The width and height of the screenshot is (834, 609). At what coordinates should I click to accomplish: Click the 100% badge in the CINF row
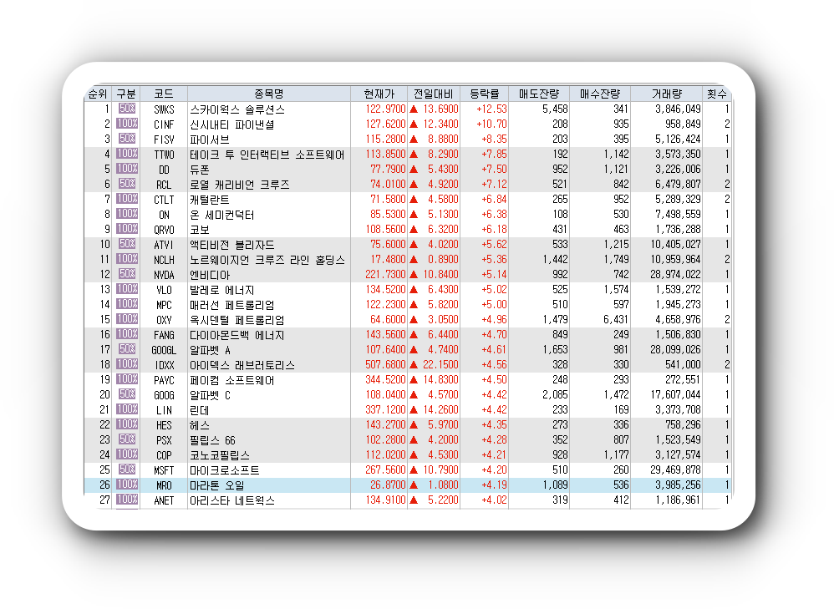pyautogui.click(x=127, y=124)
